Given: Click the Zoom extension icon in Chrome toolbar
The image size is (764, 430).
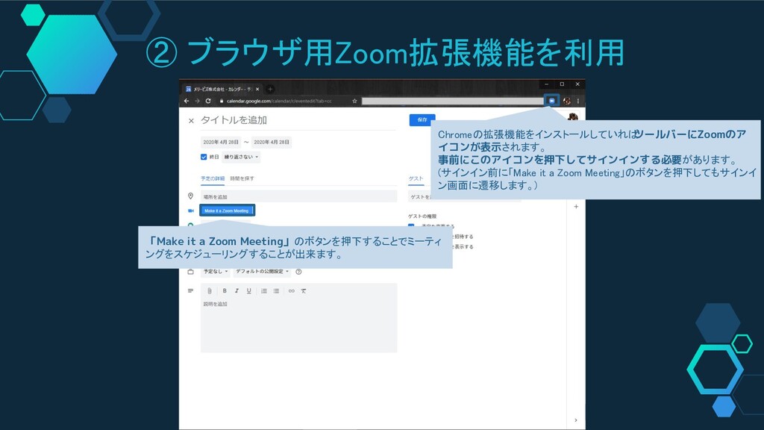Looking at the screenshot, I should coord(551,101).
